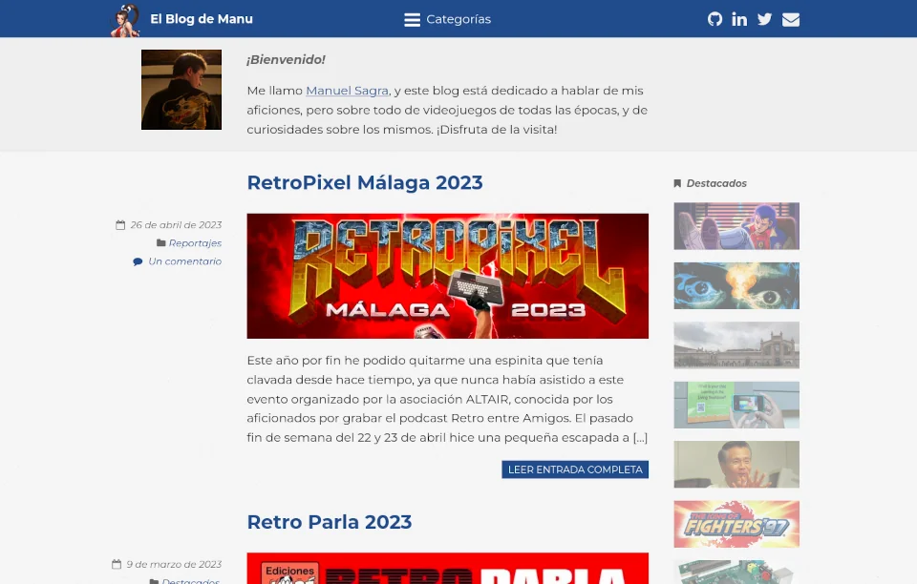Open the RetroPixel Málaga 2023 article title
Screen dimensions: 917x584
[x=365, y=182]
